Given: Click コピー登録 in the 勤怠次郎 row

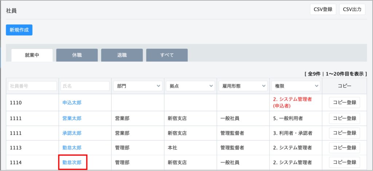Looking at the screenshot, I should 344,162.
